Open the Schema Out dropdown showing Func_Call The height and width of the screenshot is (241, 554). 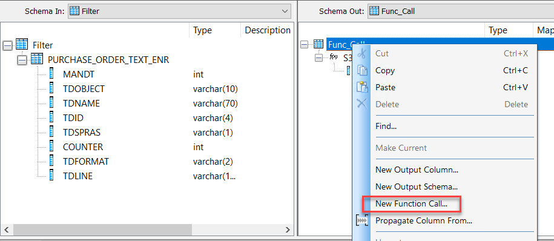pyautogui.click(x=460, y=12)
